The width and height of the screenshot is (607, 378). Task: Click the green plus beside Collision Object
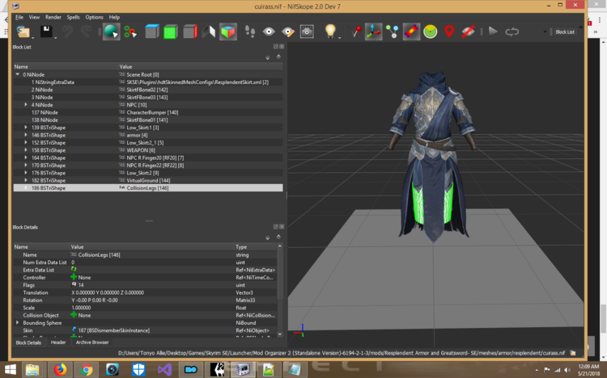pyautogui.click(x=74, y=315)
